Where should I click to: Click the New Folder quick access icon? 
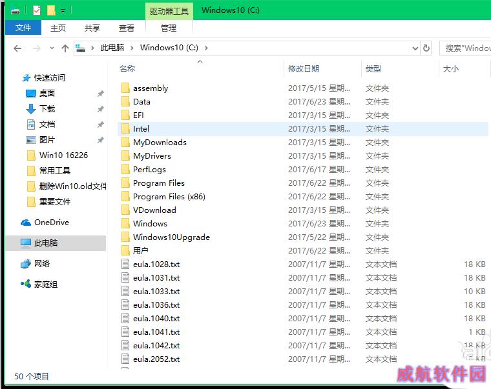point(51,10)
